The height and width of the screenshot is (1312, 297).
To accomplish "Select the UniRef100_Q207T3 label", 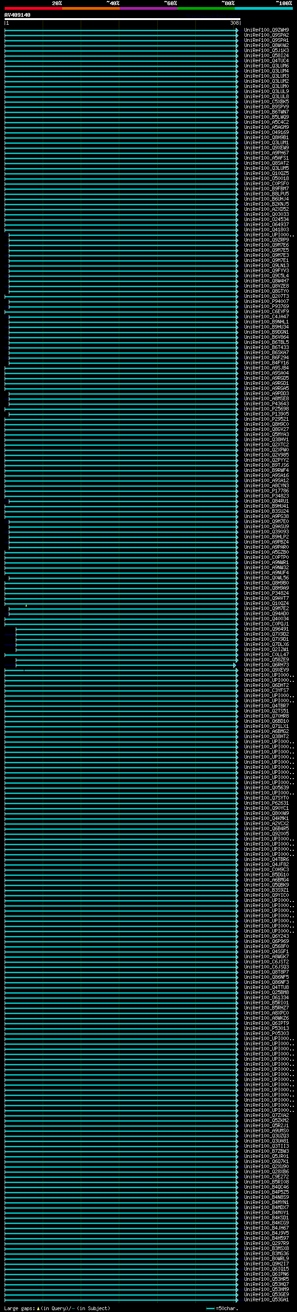I will tap(266, 296).
